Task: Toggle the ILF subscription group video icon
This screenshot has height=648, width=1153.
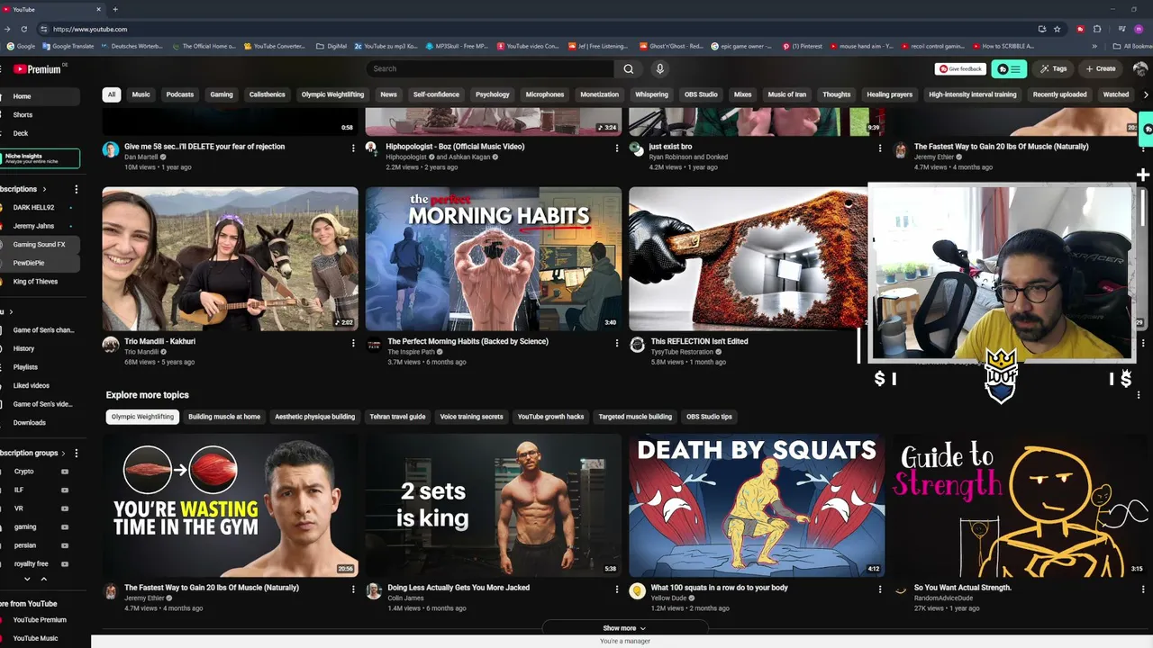Action: pos(65,490)
